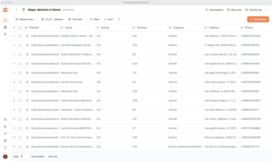Image resolution: width=272 pixels, height=161 pixels.
Task: Open the sidebar docs book icon
Action: (5, 127)
